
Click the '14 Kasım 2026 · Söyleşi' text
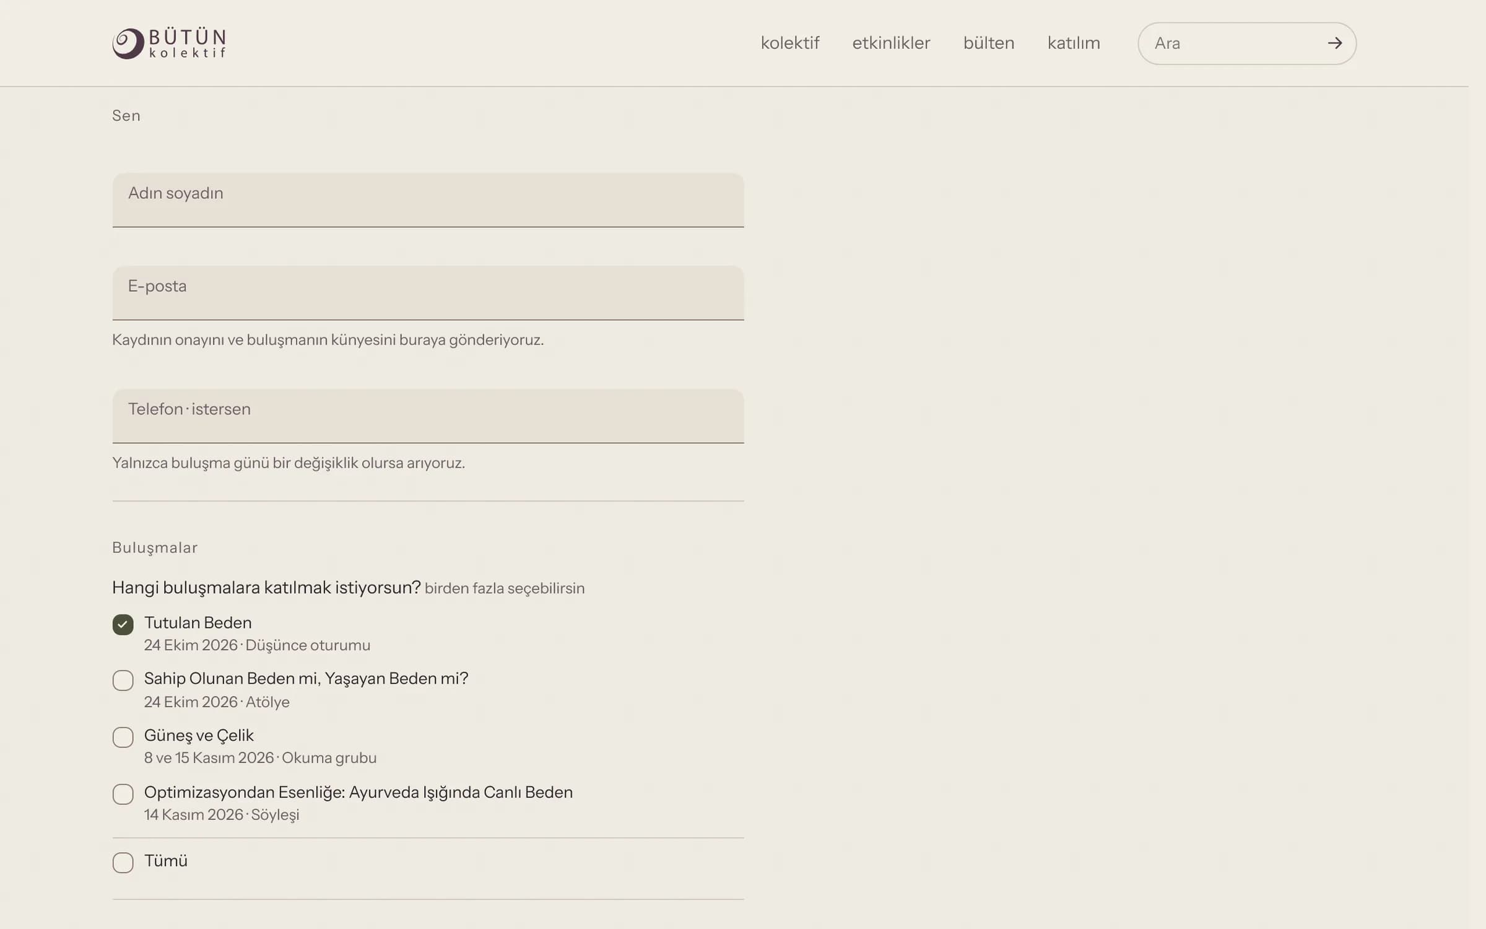(x=222, y=815)
